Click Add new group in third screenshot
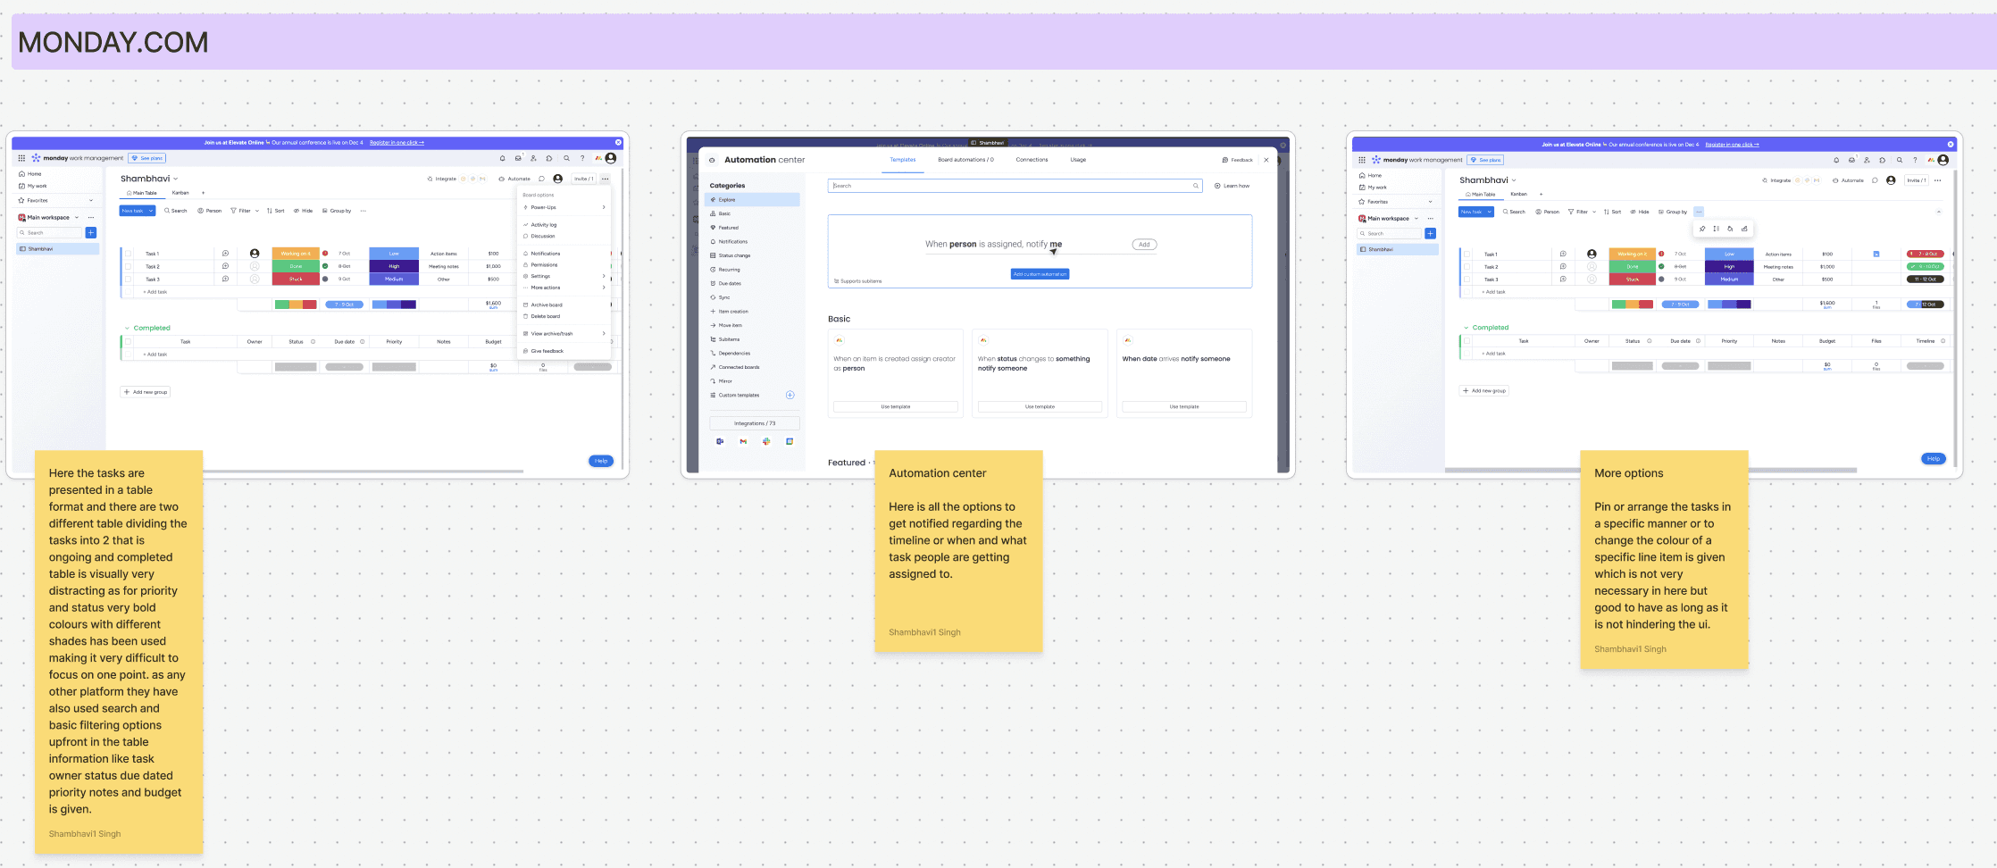Viewport: 1997px width, 868px height. [x=1484, y=390]
